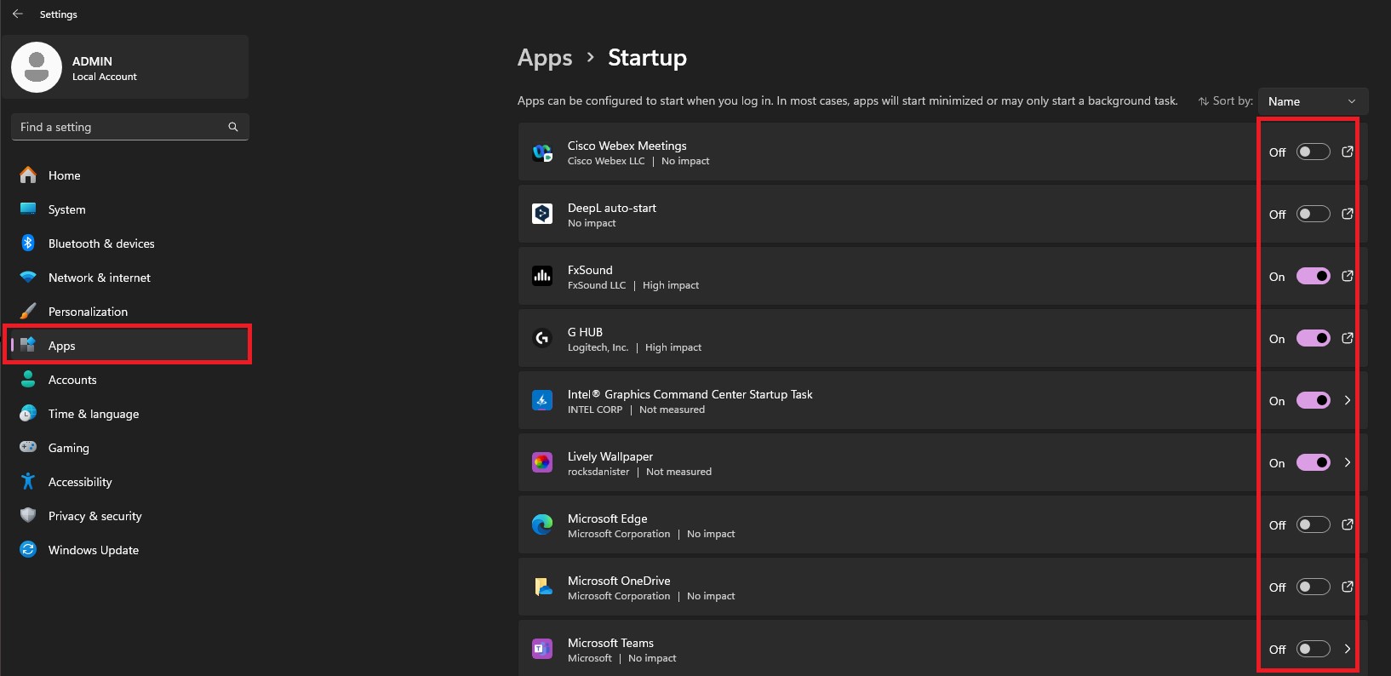Click the back arrow in Settings
Image resolution: width=1391 pixels, height=676 pixels.
click(17, 14)
